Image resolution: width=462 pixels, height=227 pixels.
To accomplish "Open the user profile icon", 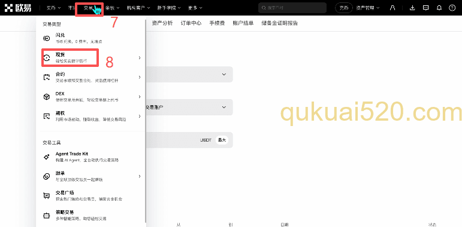I will point(392,8).
